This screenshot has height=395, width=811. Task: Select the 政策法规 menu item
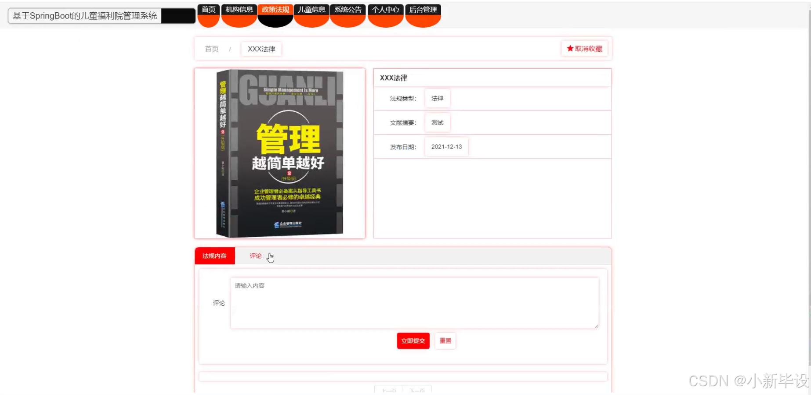[275, 10]
